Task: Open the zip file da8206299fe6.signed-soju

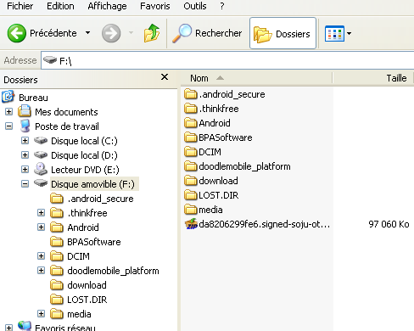Action: [x=257, y=224]
